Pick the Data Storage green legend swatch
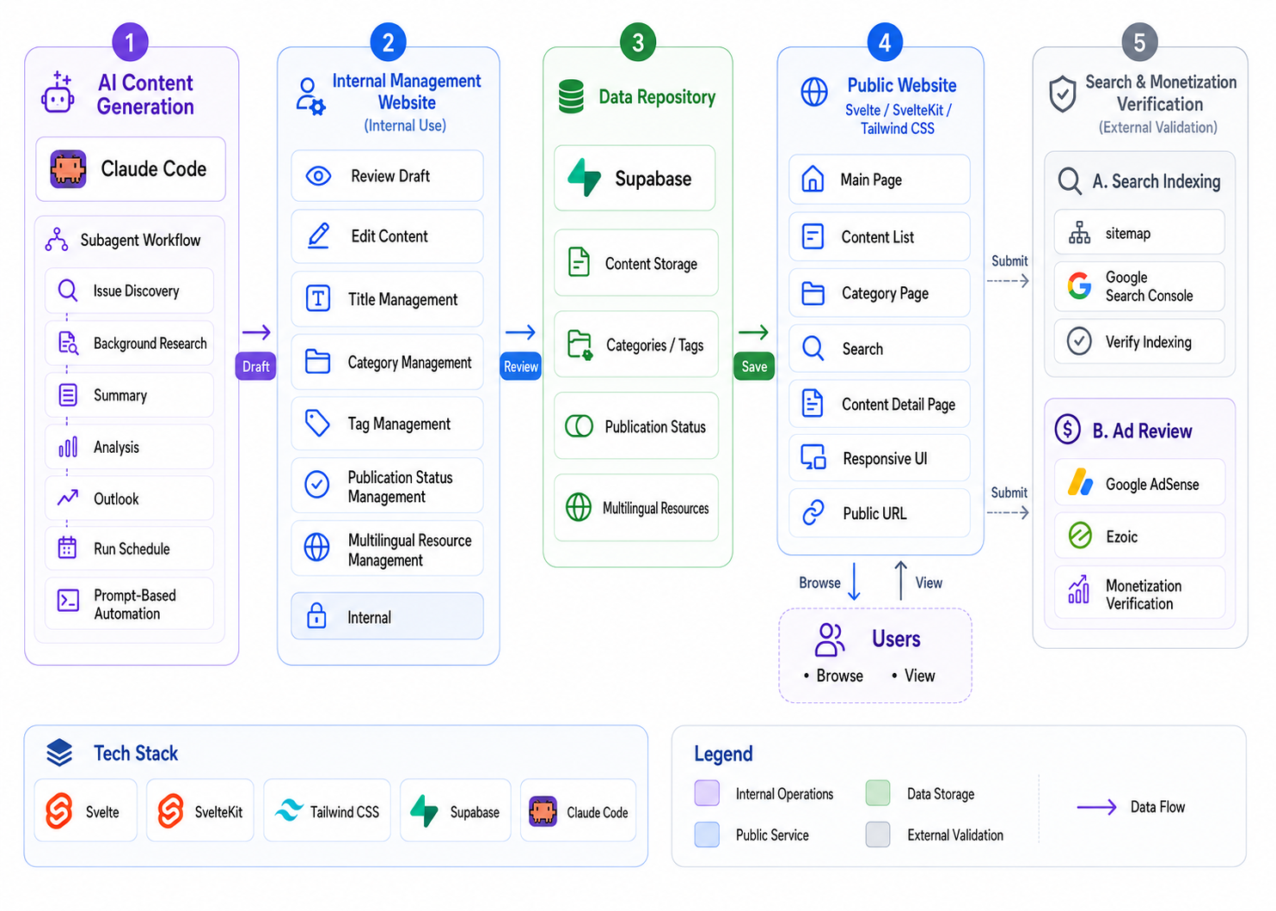The height and width of the screenshot is (911, 1276). coord(878,793)
